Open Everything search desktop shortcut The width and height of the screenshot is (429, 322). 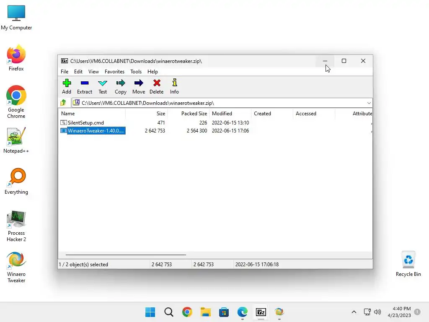16,181
